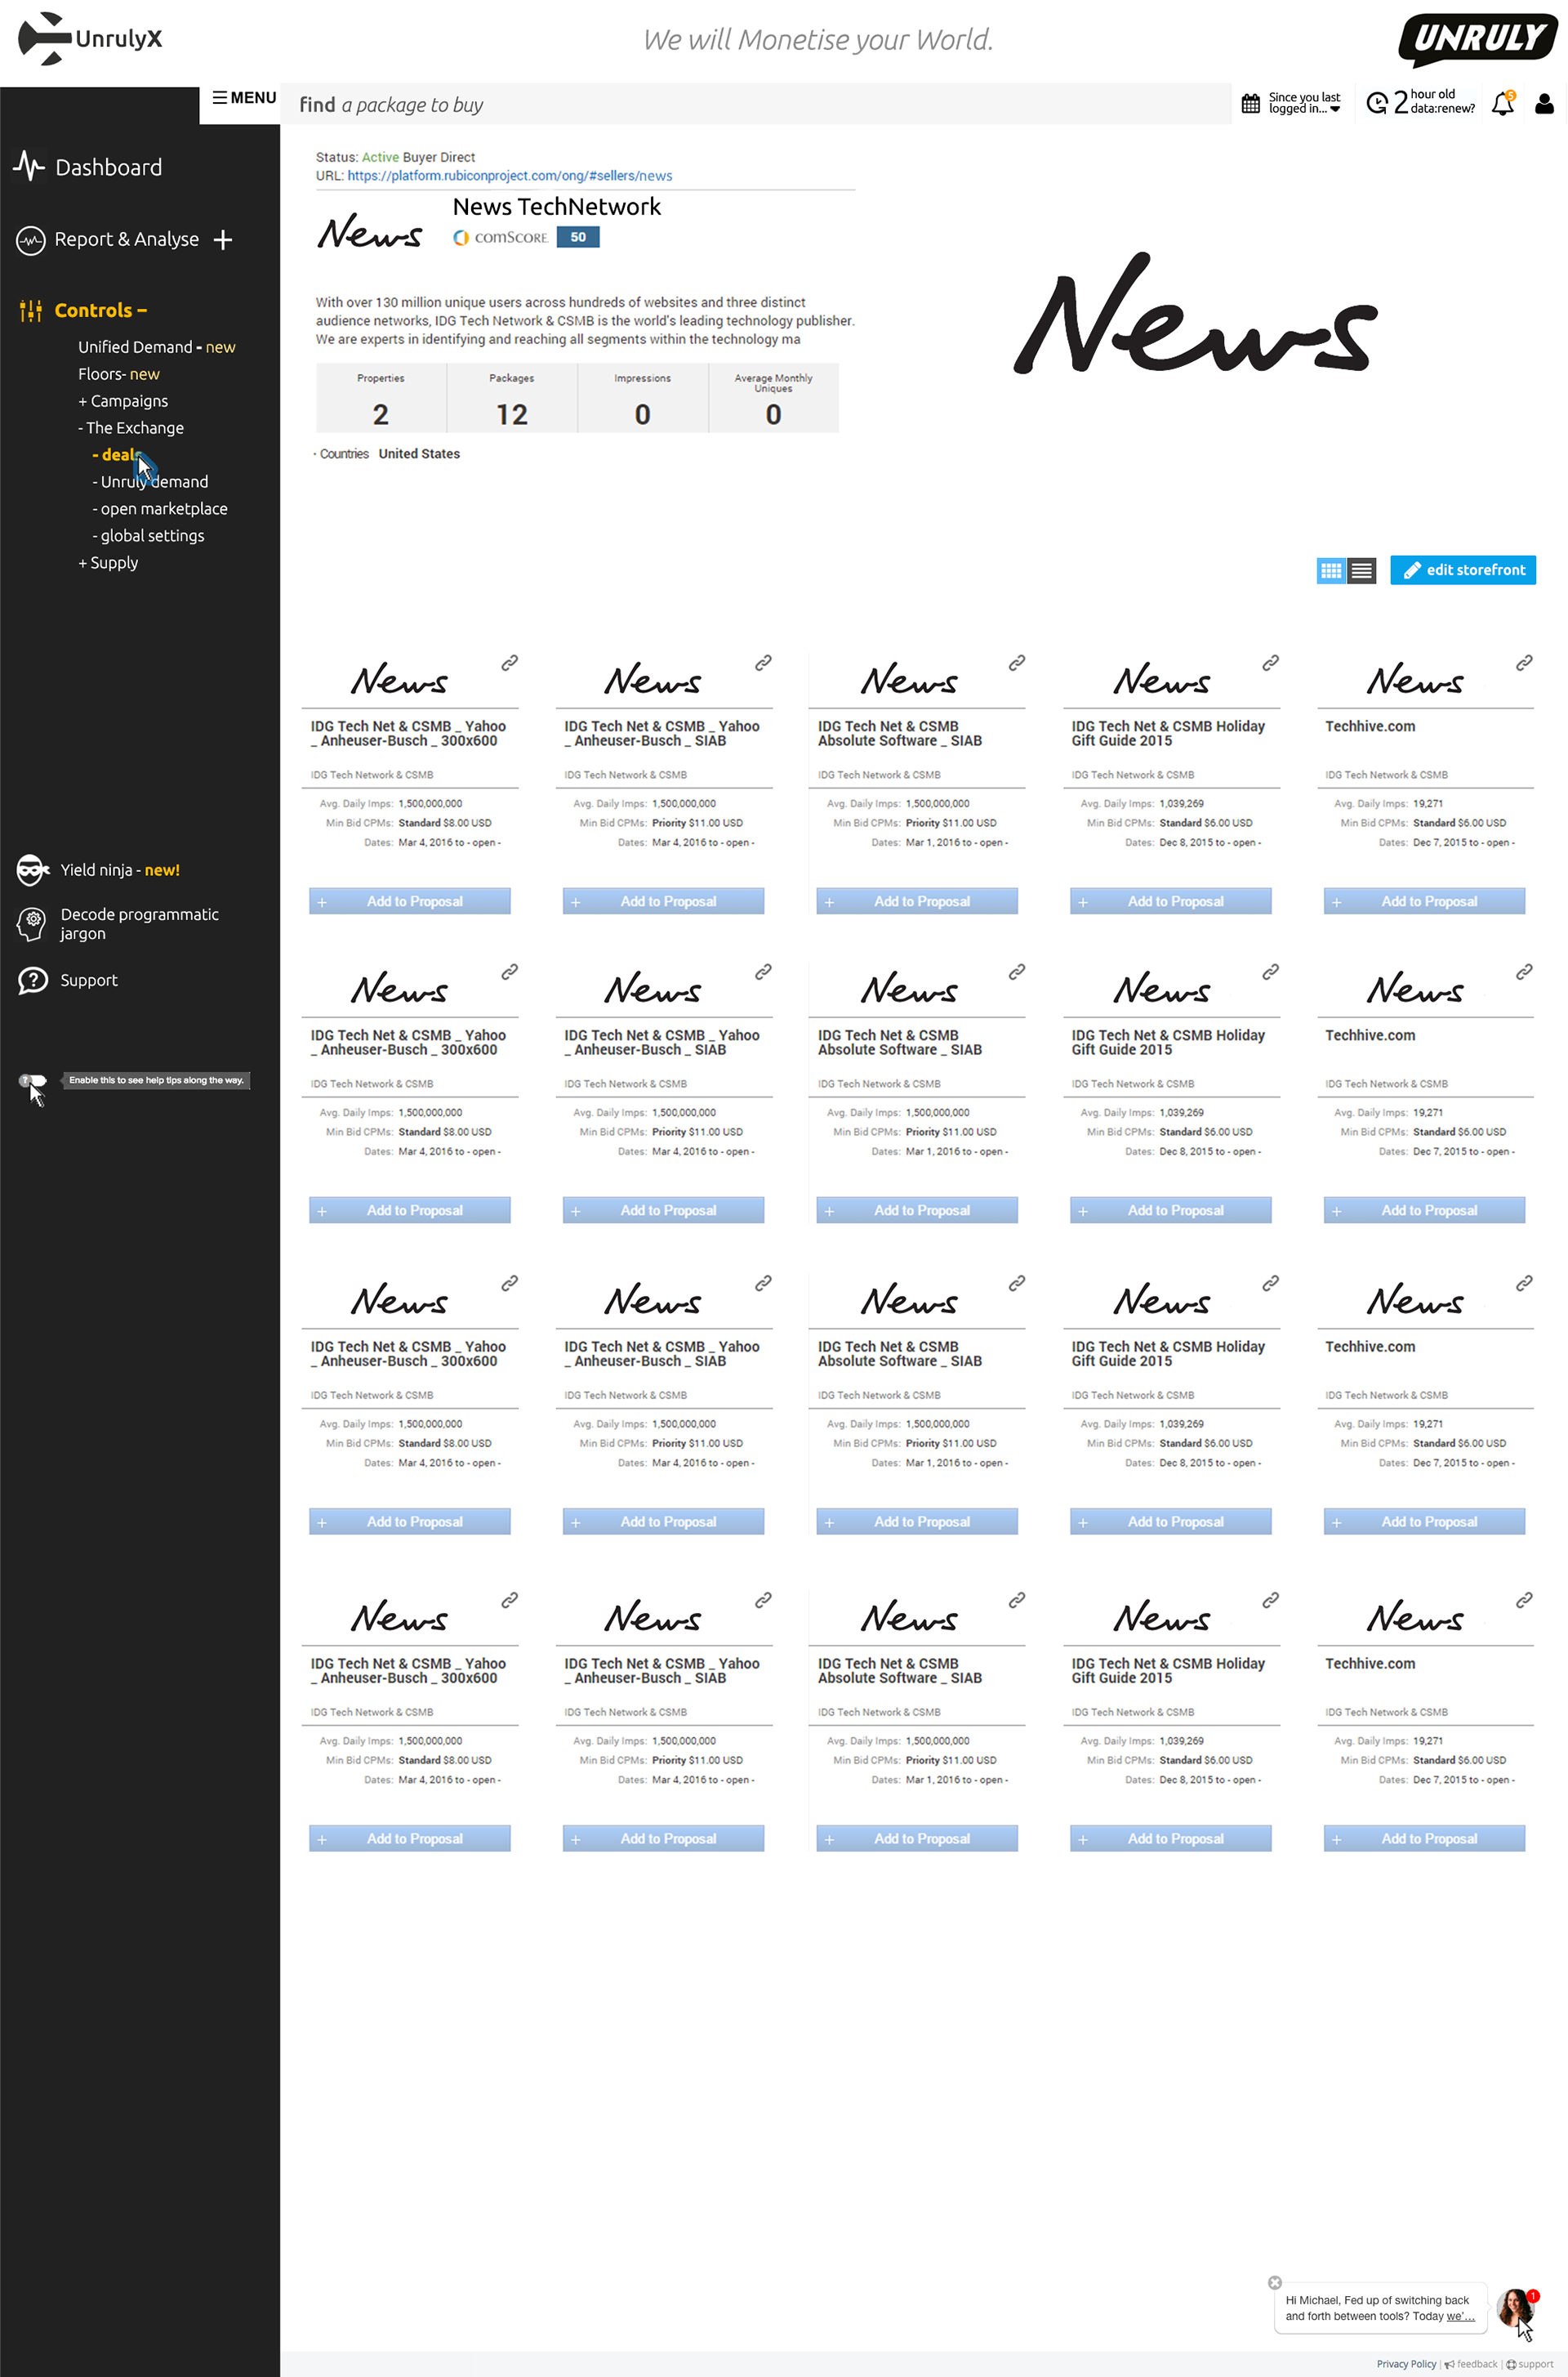
Task: Copy link icon on top-row Yahoo SIAB card
Action: click(763, 663)
